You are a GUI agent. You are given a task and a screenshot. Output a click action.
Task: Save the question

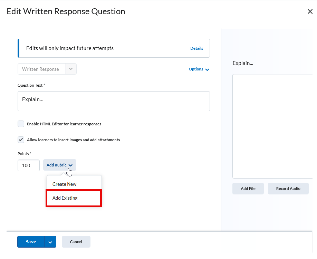(31, 242)
